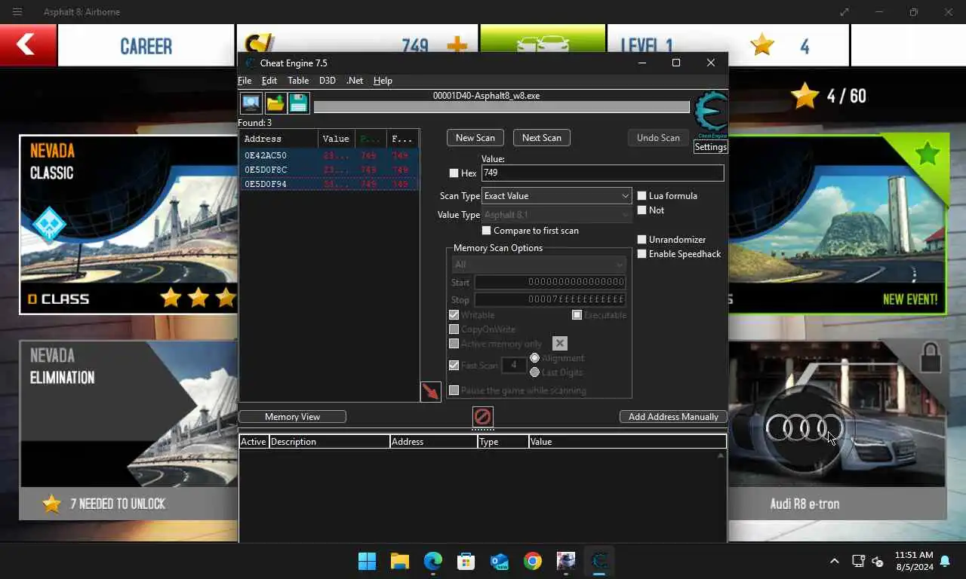Open the Asphalt 8 hamburger menu
Viewport: 966px width, 579px height.
tap(17, 12)
